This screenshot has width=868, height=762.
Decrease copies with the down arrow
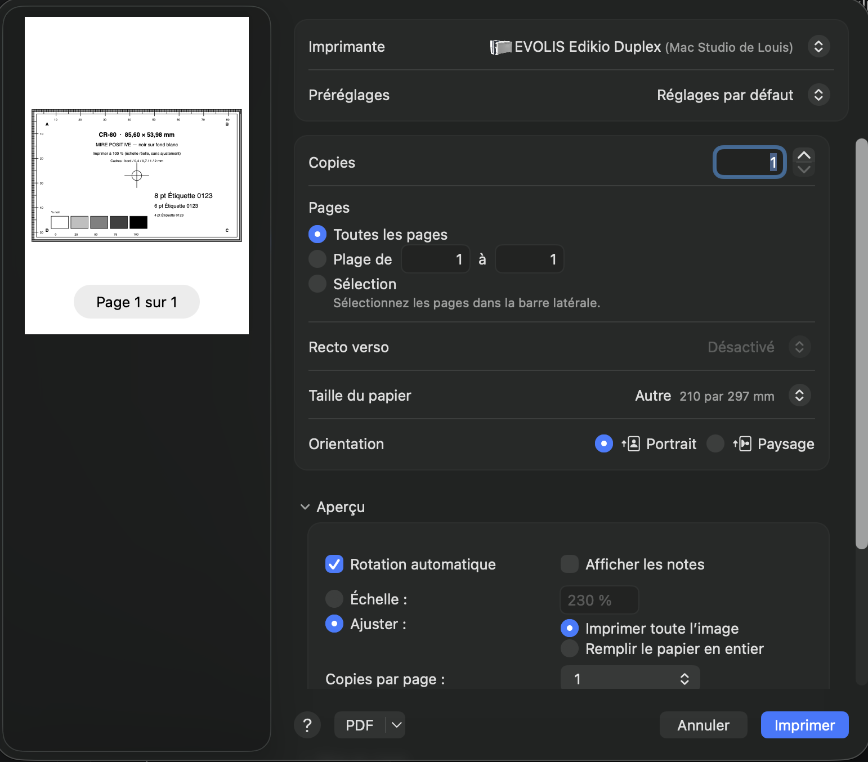point(804,169)
